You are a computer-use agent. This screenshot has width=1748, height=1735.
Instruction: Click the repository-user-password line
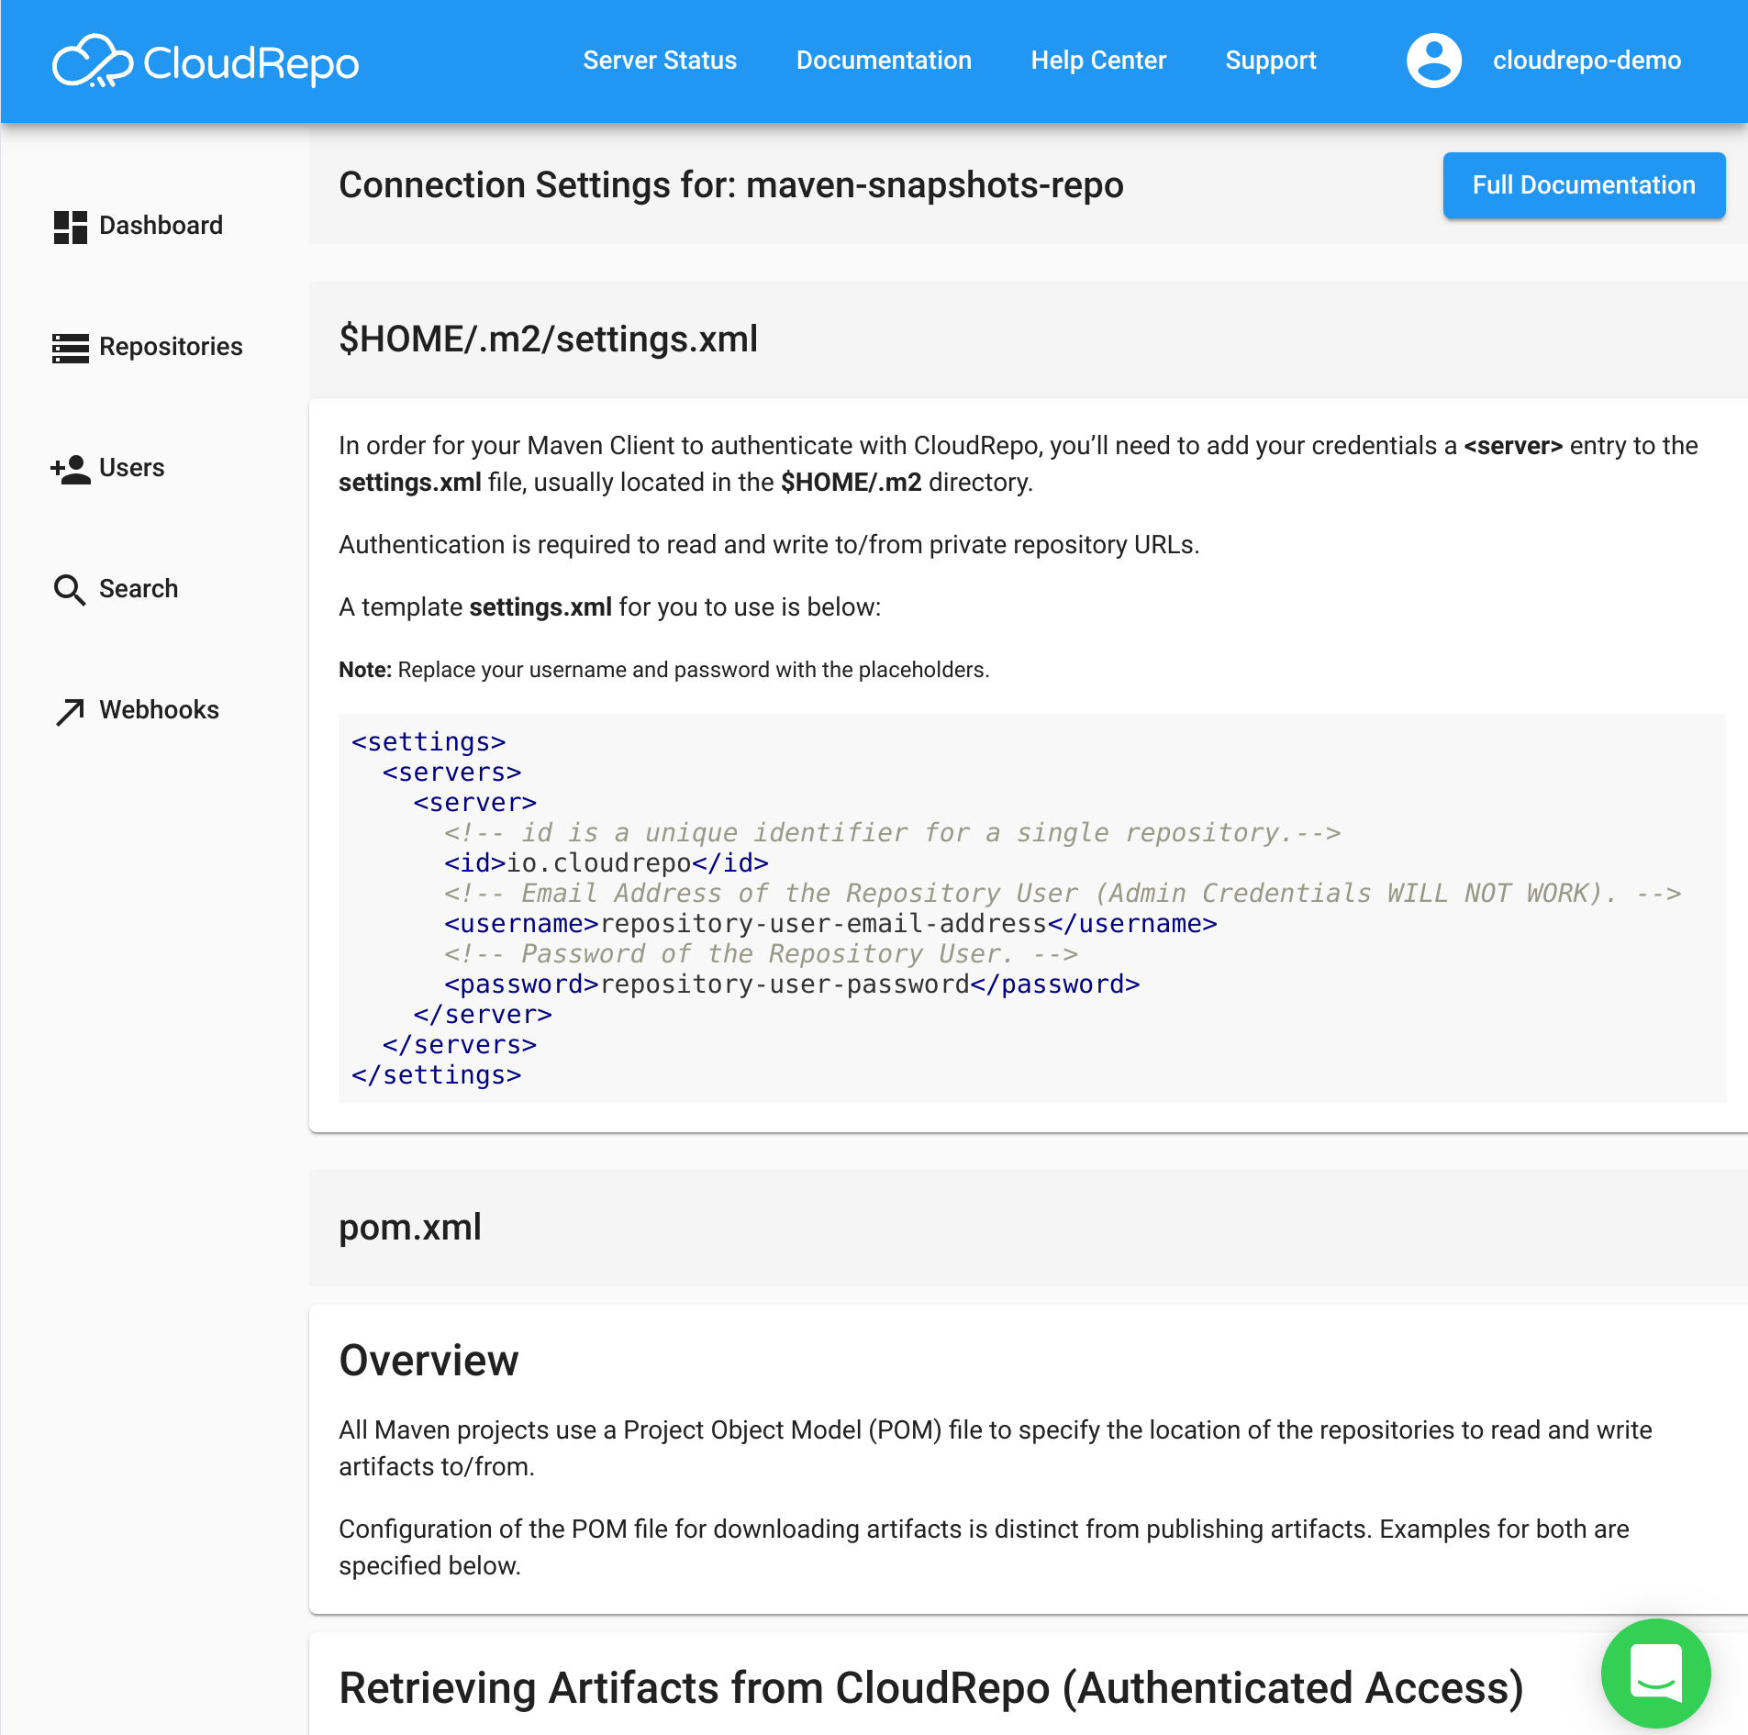coord(792,984)
